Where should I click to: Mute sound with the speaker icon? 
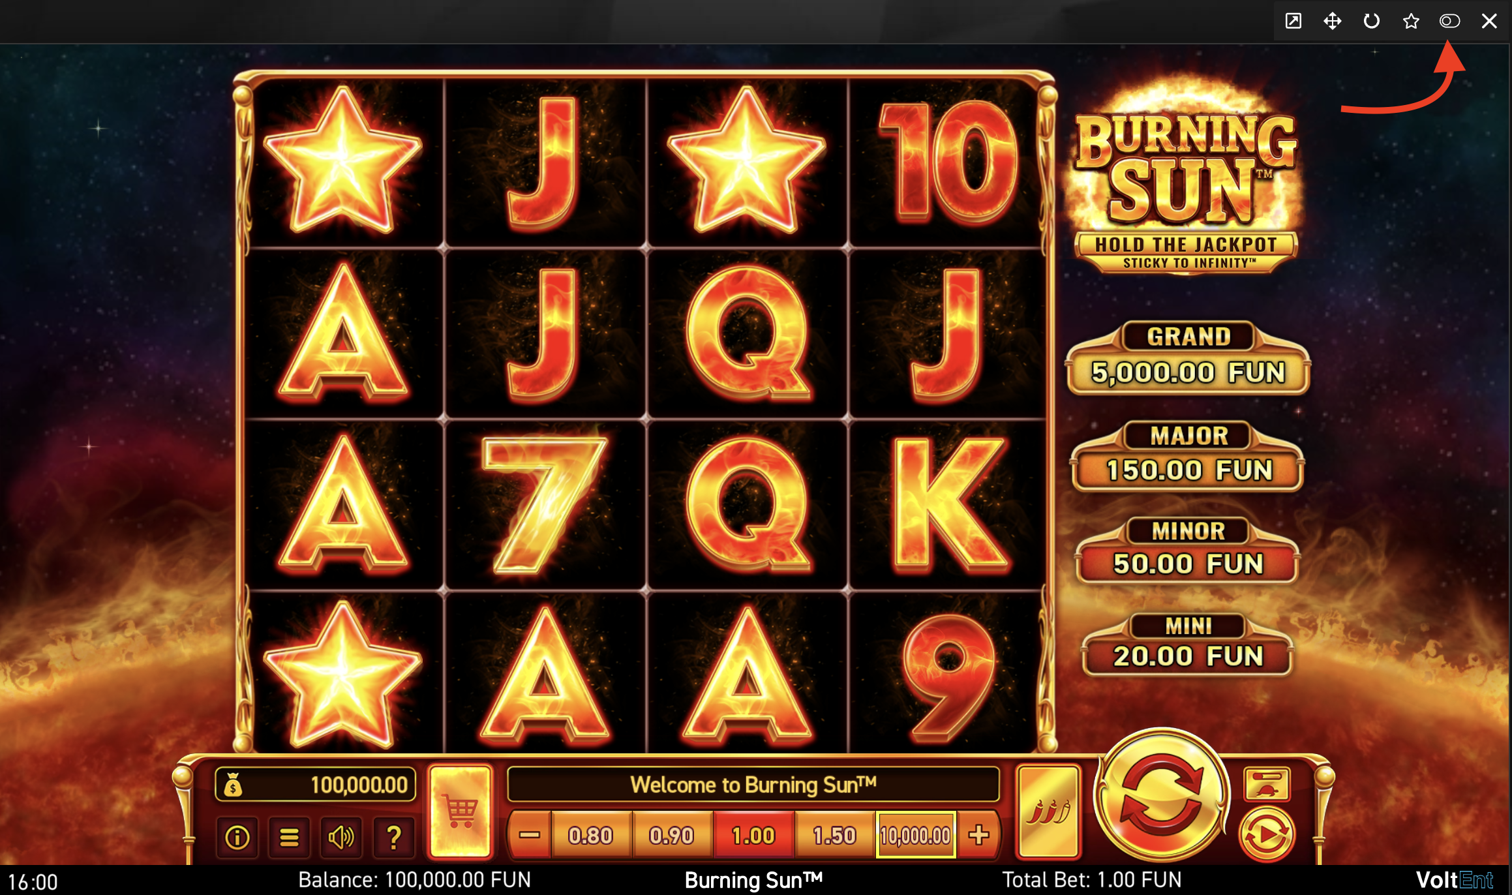[341, 836]
